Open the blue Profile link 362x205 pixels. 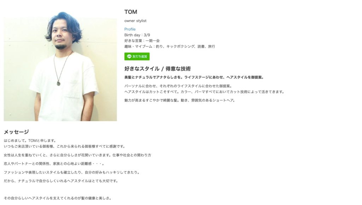130,29
